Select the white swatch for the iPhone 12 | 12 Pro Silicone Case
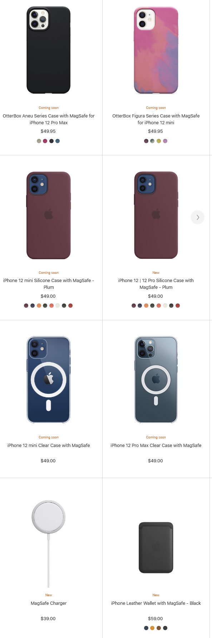Screen dimensions: 212x638 pos(165,306)
